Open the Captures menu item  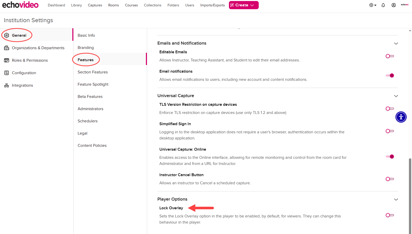(95, 5)
